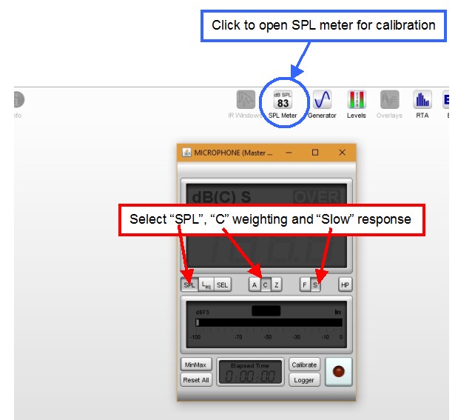Open the Logger from SPL meter
Viewport: 458px width, 420px height.
pyautogui.click(x=304, y=380)
